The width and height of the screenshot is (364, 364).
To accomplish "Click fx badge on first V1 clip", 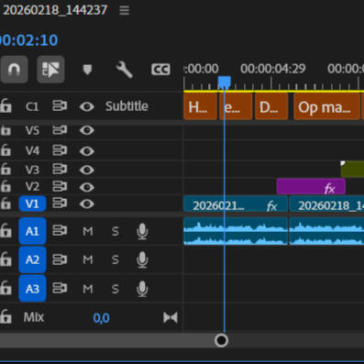I will pos(271,206).
